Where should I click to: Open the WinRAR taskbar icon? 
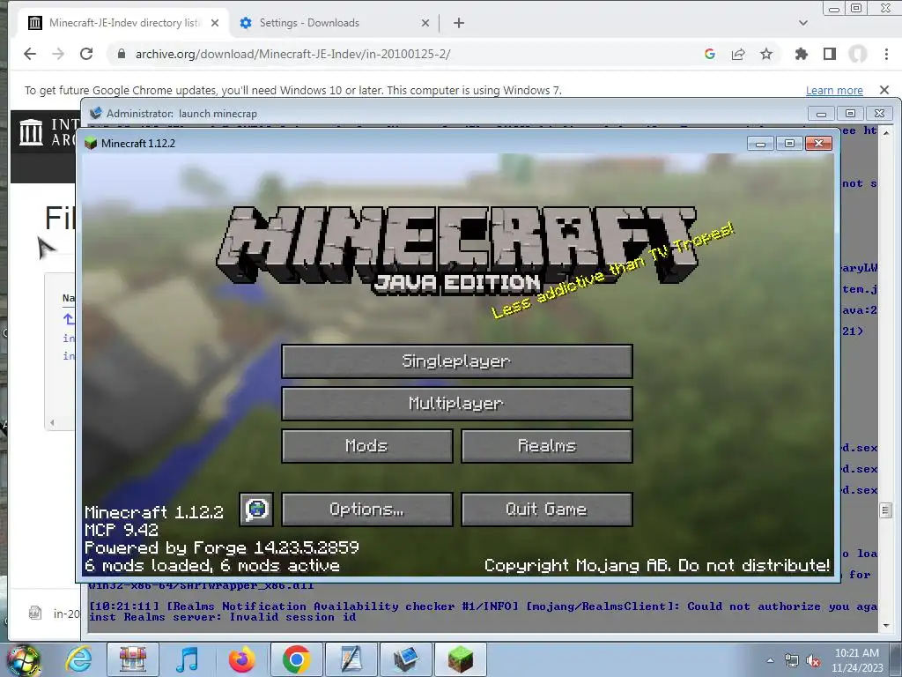click(x=132, y=659)
